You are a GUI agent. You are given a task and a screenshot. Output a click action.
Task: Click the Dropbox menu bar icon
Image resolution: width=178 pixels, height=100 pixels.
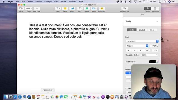(118, 1)
